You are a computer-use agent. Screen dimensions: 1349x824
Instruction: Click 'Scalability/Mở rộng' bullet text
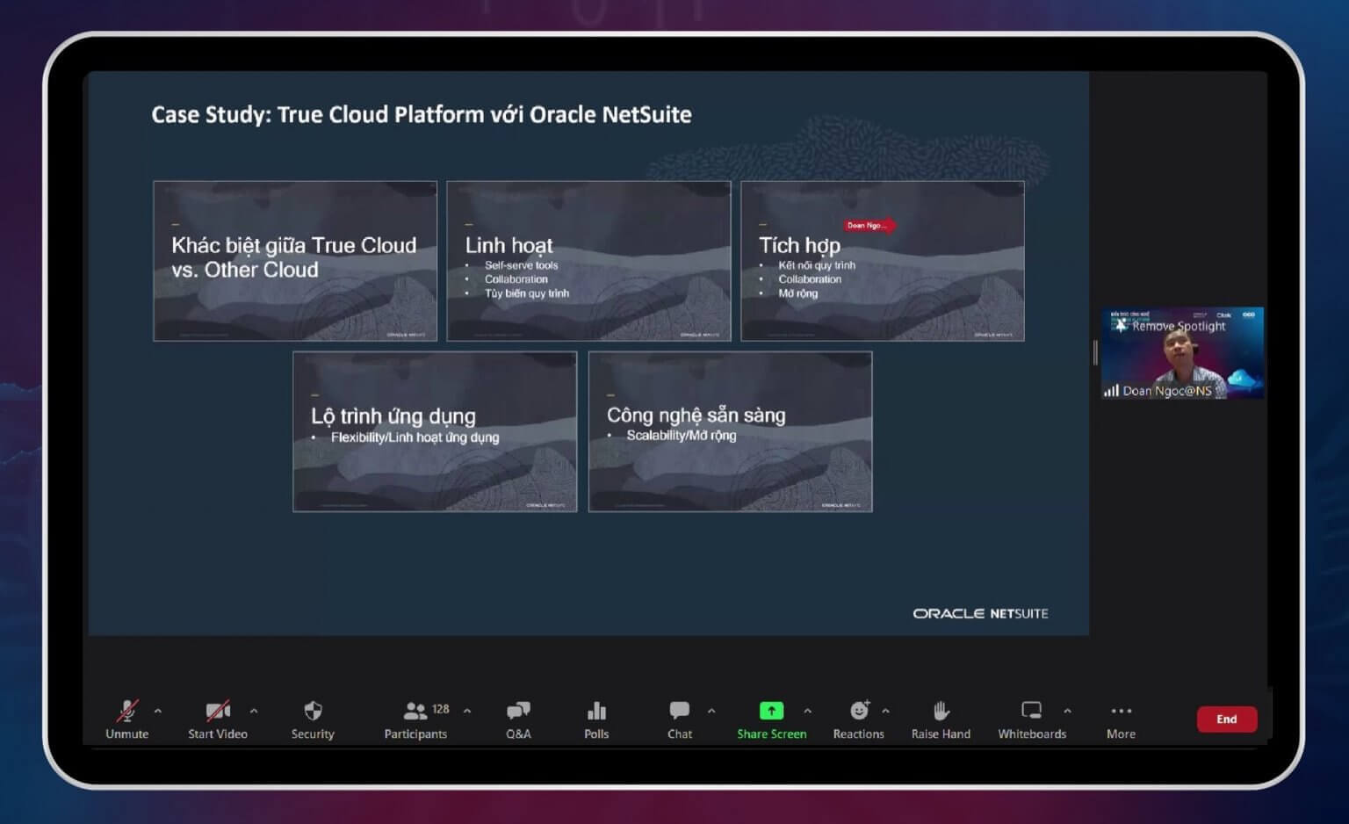682,436
